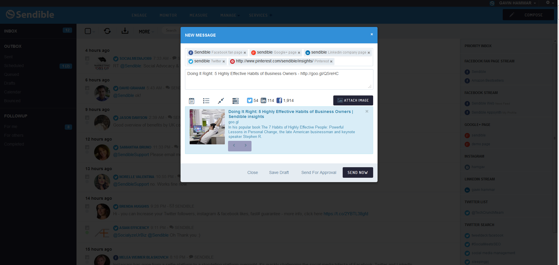The image size is (559, 265).
Task: Click the t.co link in Brenda's message
Action: tap(346, 214)
